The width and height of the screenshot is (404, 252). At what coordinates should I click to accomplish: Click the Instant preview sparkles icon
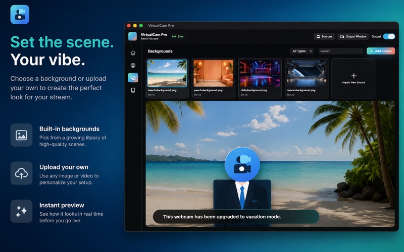21,211
